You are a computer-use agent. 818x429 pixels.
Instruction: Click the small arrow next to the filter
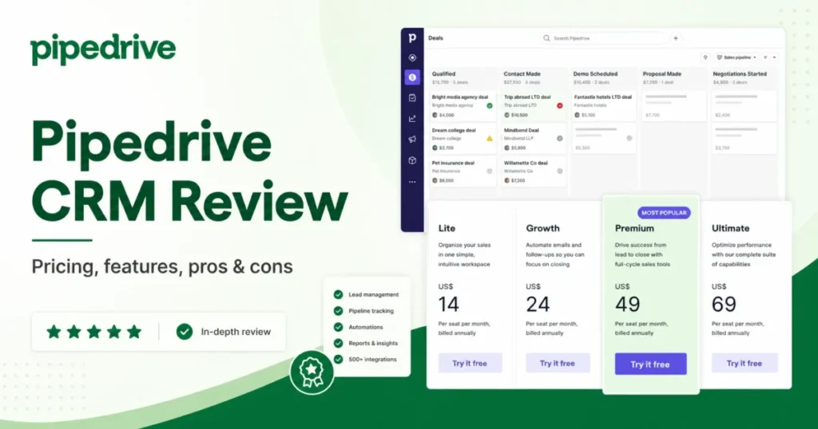pyautogui.click(x=774, y=57)
